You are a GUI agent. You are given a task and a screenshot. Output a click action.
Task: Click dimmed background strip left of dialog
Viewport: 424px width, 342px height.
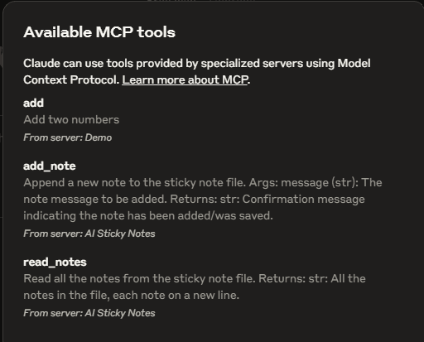1,171
